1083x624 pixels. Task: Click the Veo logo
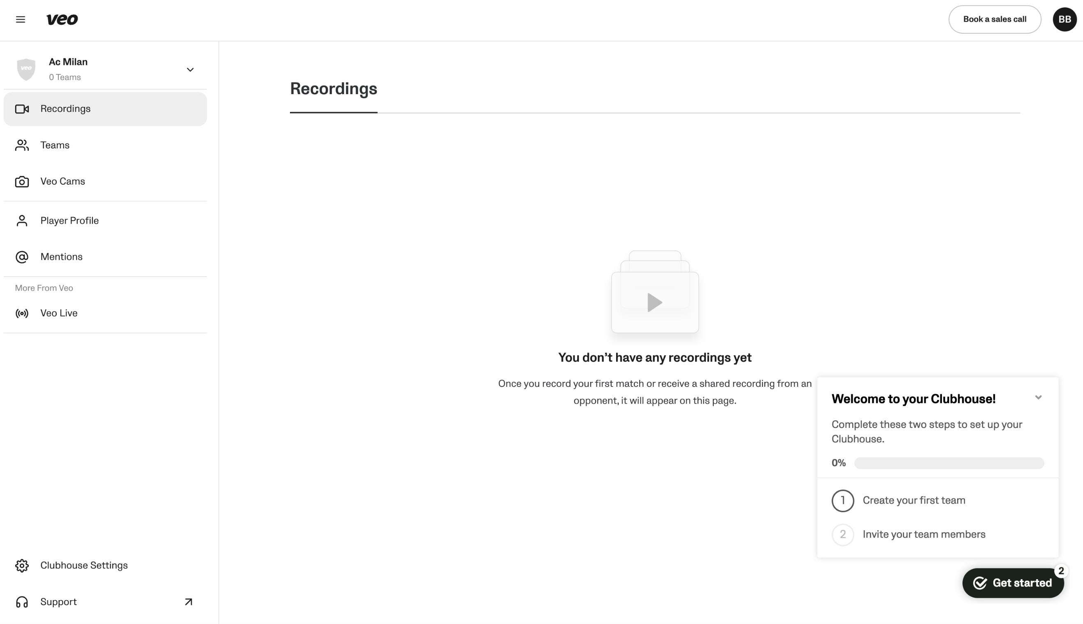click(62, 19)
